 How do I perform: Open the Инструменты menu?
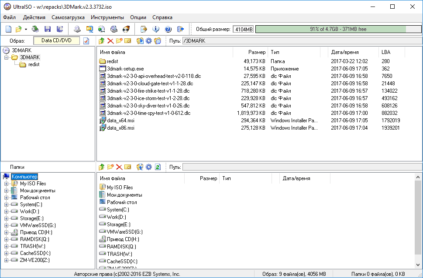tap(107, 17)
